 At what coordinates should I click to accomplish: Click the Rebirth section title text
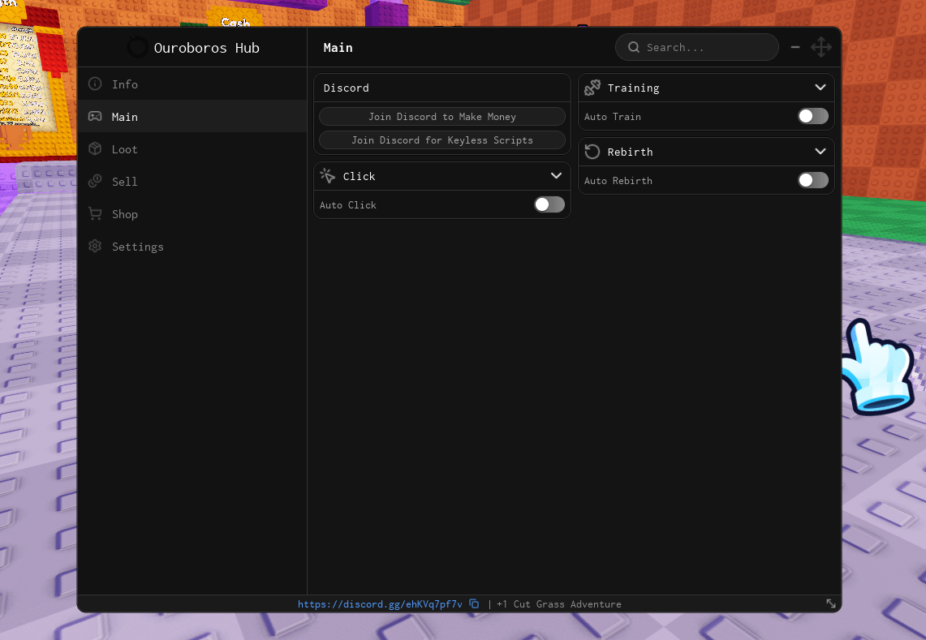(x=630, y=152)
